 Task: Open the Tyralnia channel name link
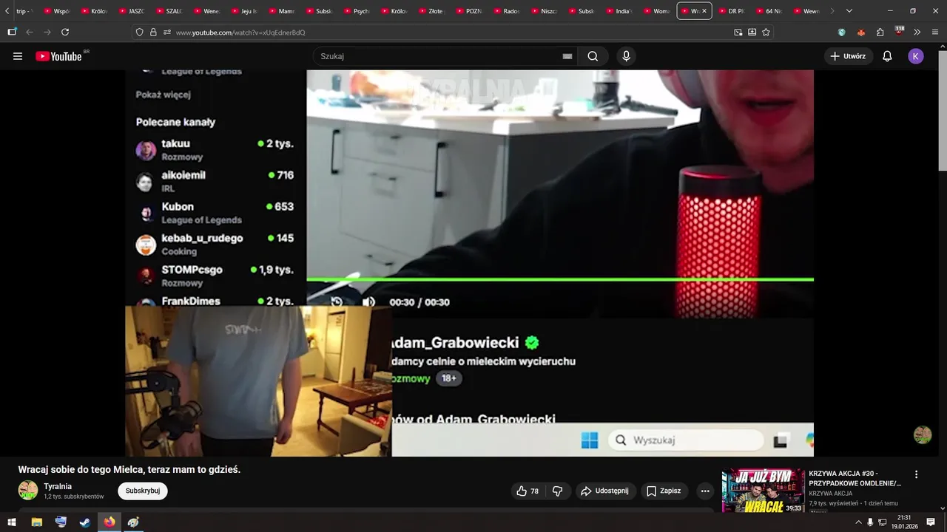click(58, 486)
